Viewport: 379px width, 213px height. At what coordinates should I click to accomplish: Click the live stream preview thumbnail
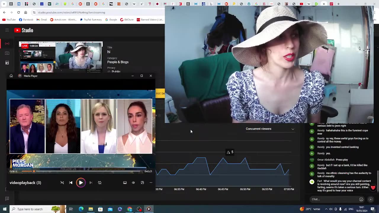(61, 57)
